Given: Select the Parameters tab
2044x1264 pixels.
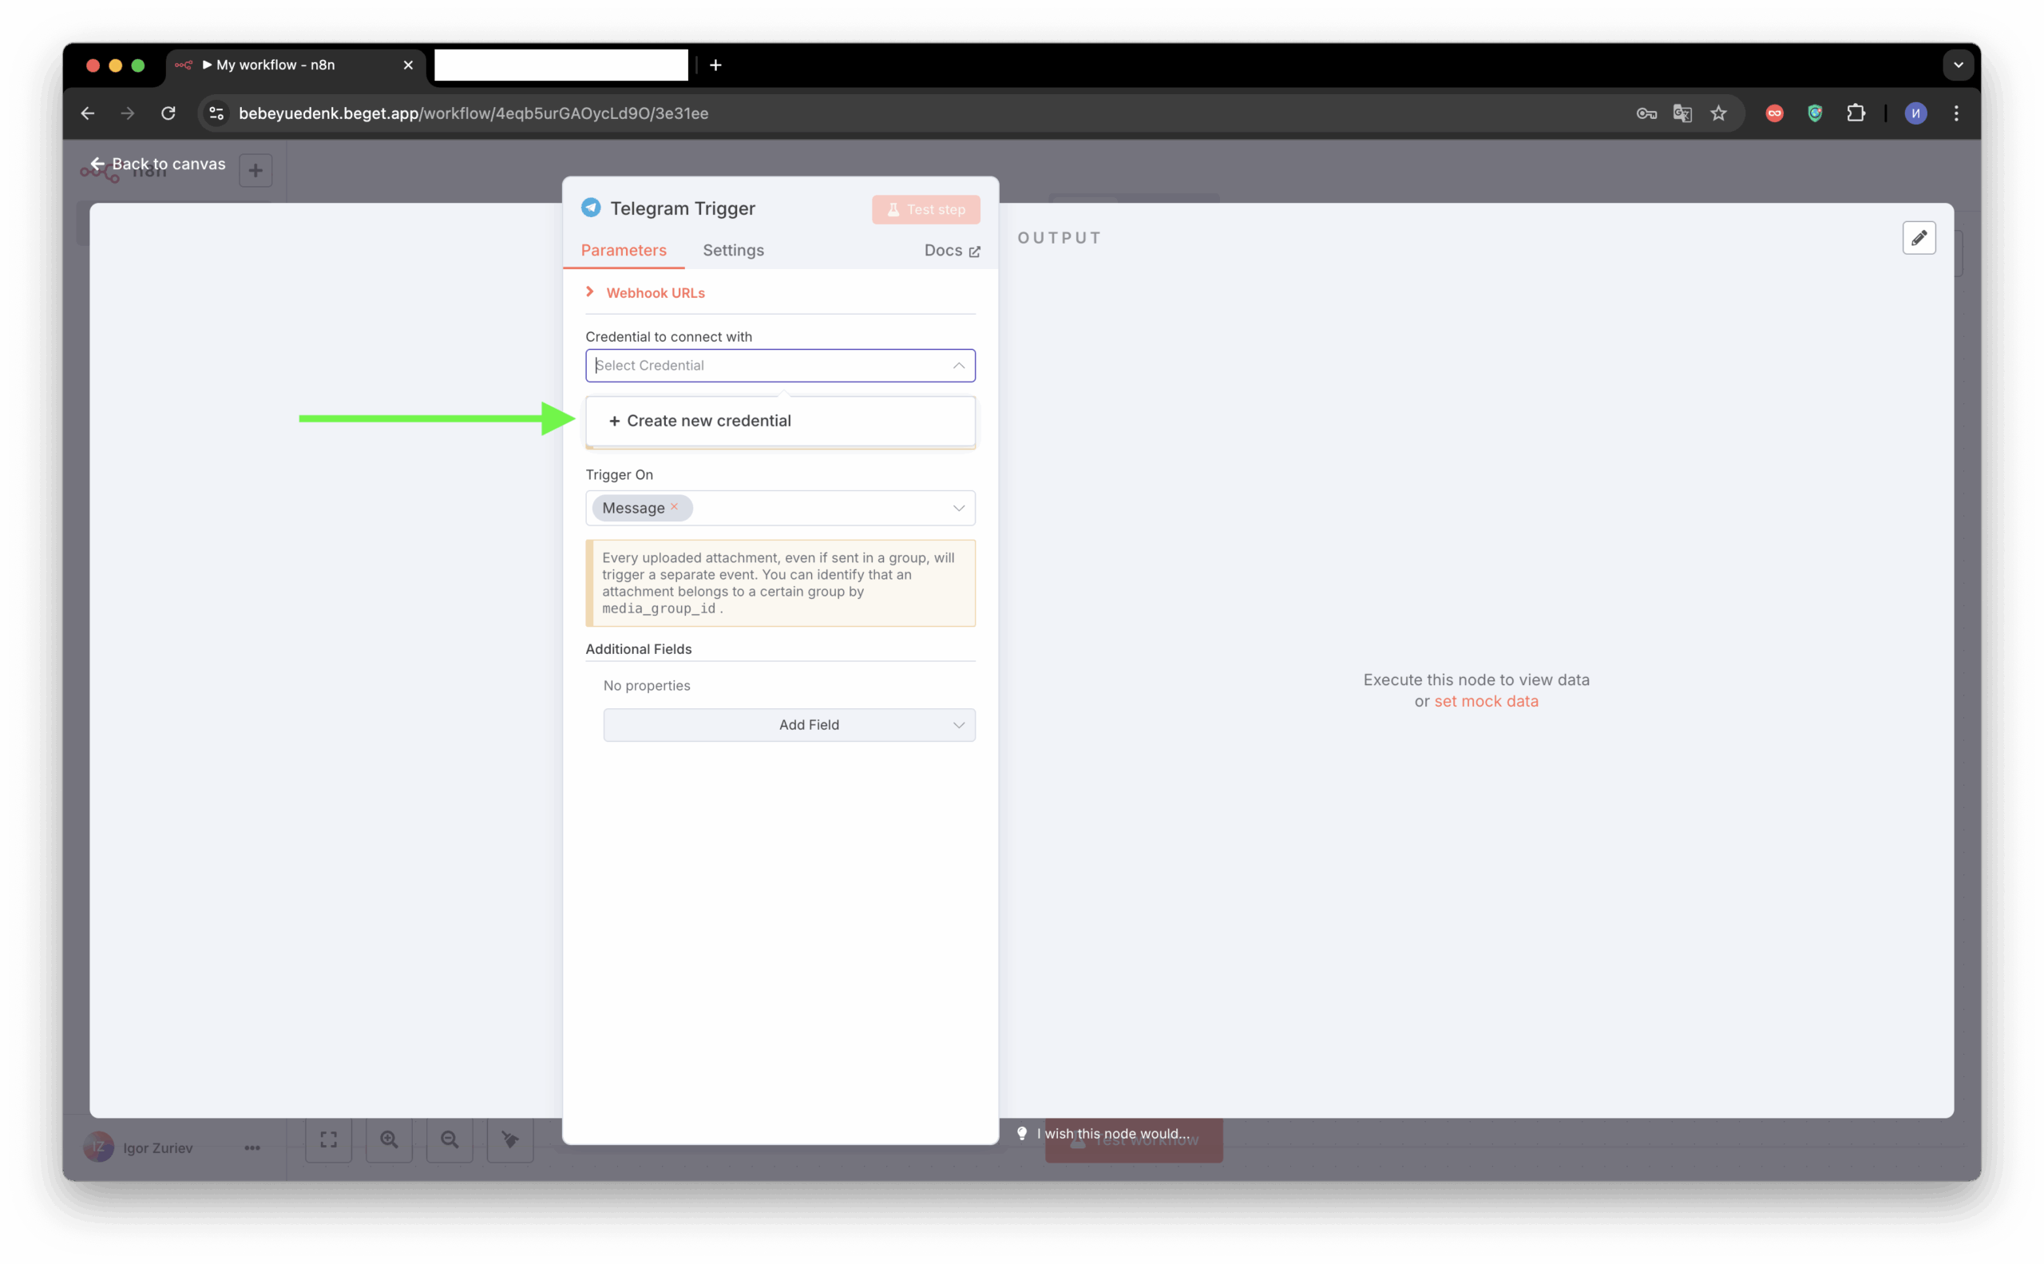Looking at the screenshot, I should (623, 250).
